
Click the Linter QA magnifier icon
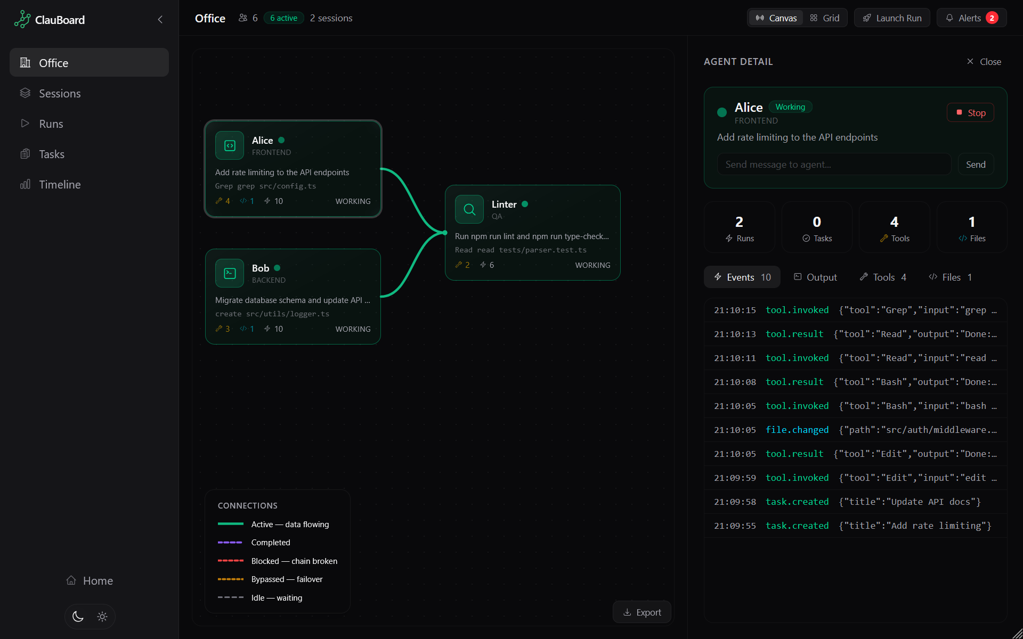click(x=468, y=209)
